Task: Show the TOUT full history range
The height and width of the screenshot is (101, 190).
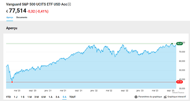Action: (72, 97)
